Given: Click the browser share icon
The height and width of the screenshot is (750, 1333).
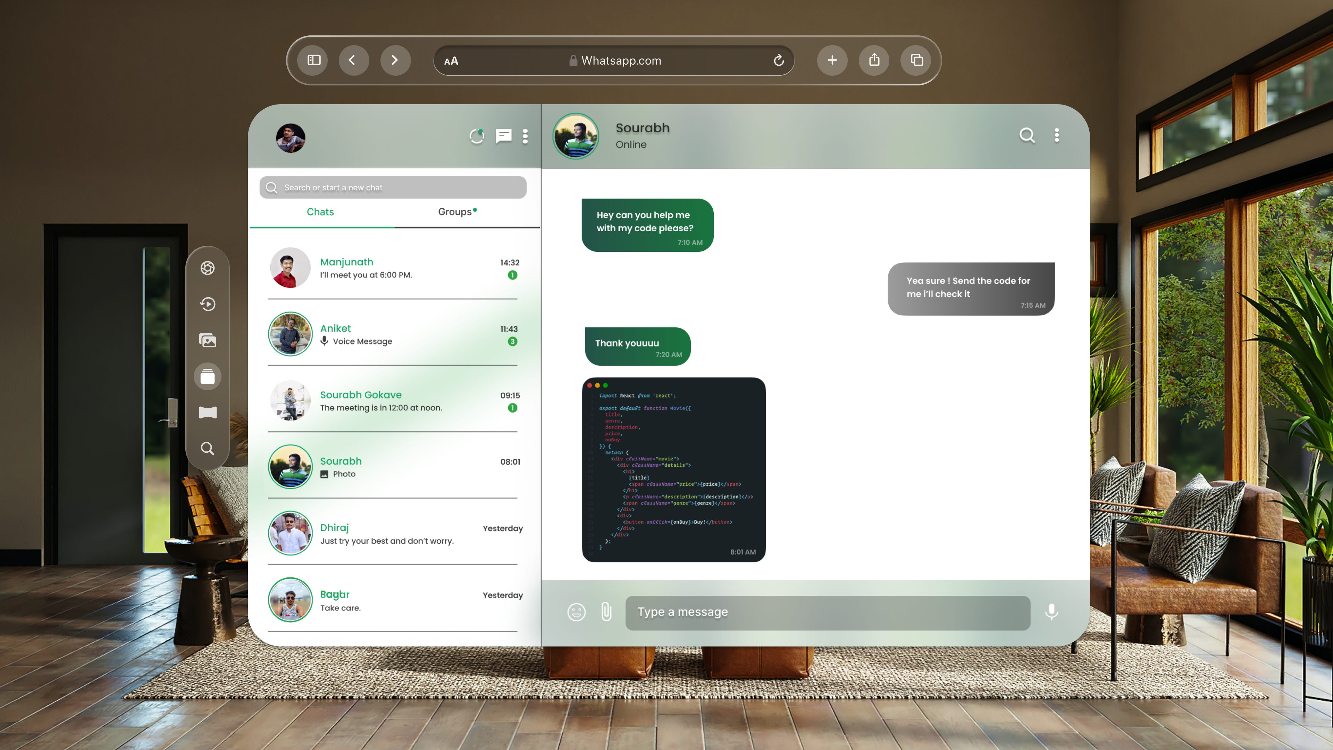Looking at the screenshot, I should pos(874,60).
